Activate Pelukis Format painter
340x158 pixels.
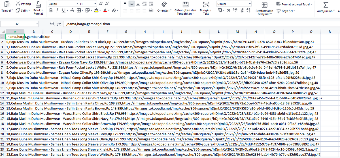click(x=38, y=8)
